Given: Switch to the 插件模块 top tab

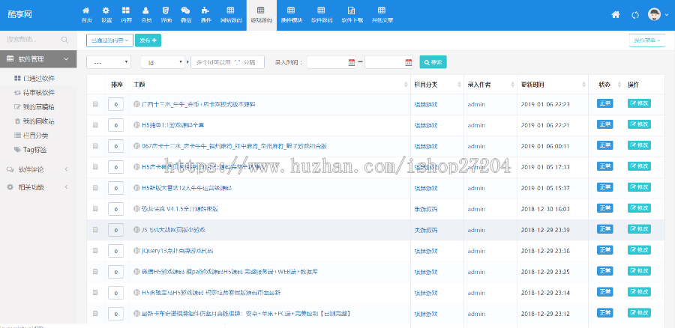Looking at the screenshot, I should pyautogui.click(x=292, y=15).
